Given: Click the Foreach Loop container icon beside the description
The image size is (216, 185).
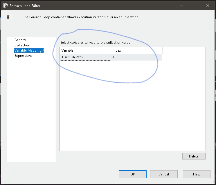Looking at the screenshot, I should (9, 17).
